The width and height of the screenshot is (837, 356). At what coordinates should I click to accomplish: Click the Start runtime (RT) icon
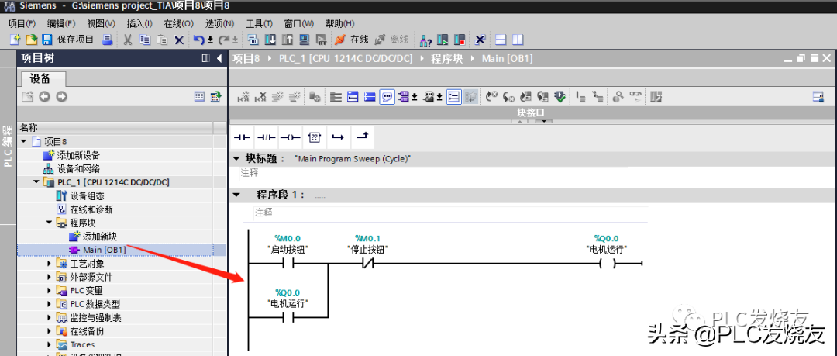click(x=321, y=40)
